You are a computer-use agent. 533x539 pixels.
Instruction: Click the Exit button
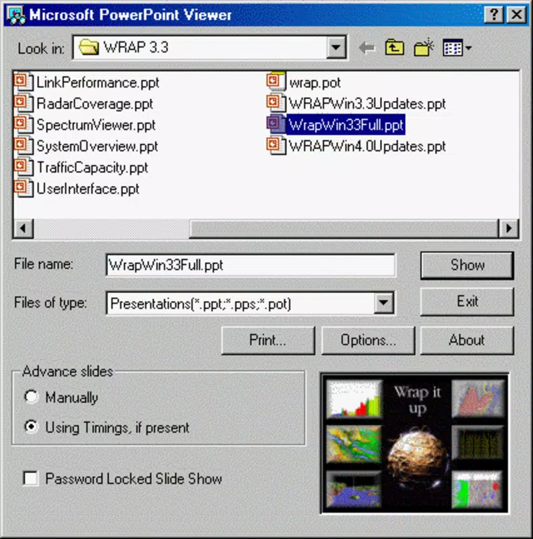coord(467,302)
